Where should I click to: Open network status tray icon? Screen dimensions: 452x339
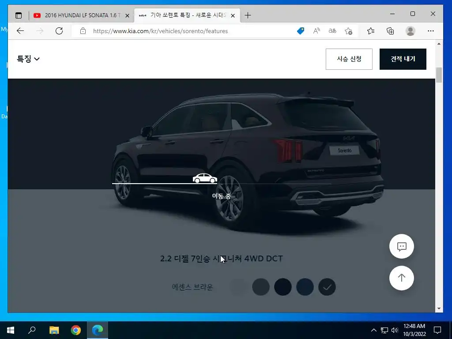pos(384,330)
